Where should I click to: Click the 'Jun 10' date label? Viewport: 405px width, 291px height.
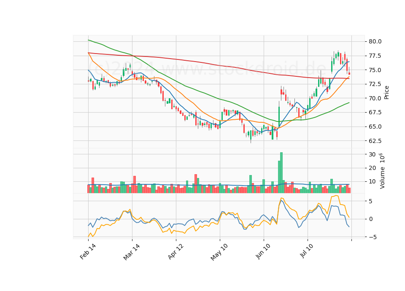263,251
